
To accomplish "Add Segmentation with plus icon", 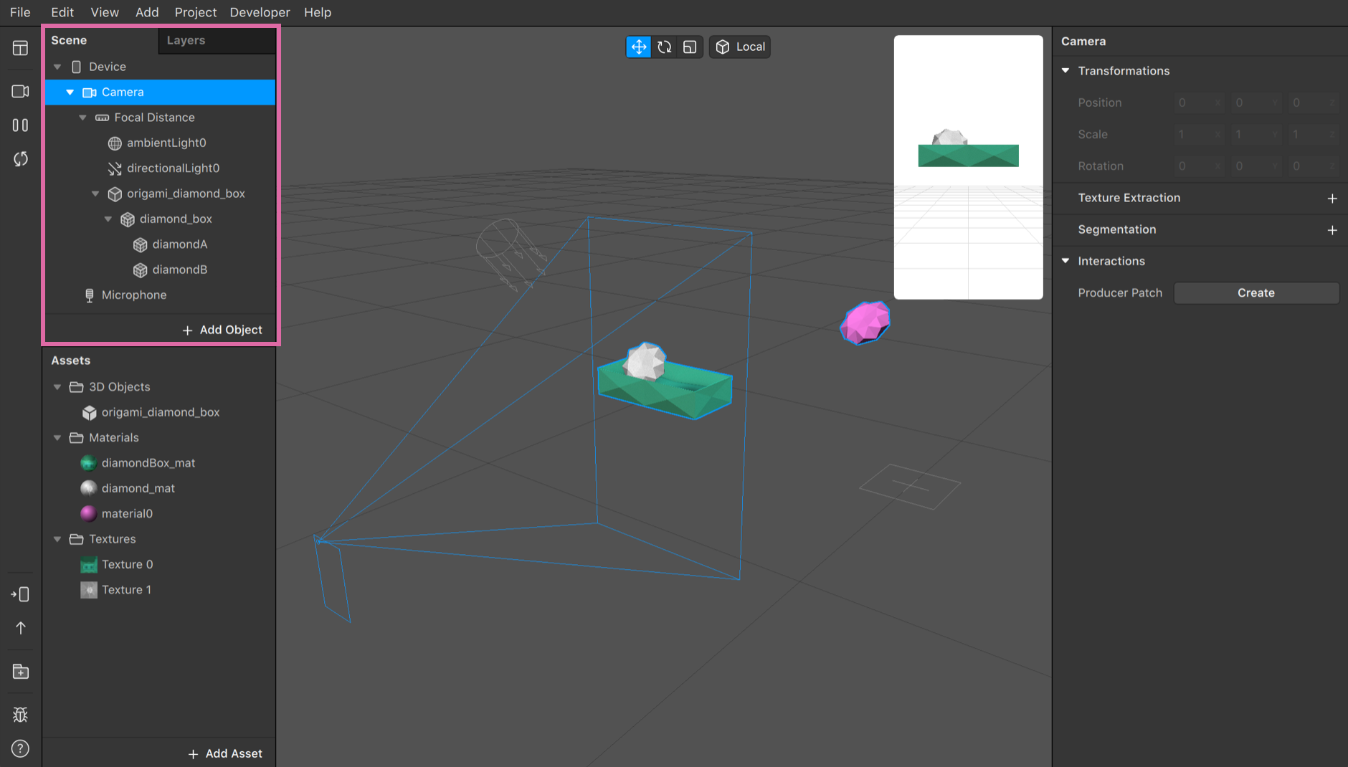I will (1332, 230).
